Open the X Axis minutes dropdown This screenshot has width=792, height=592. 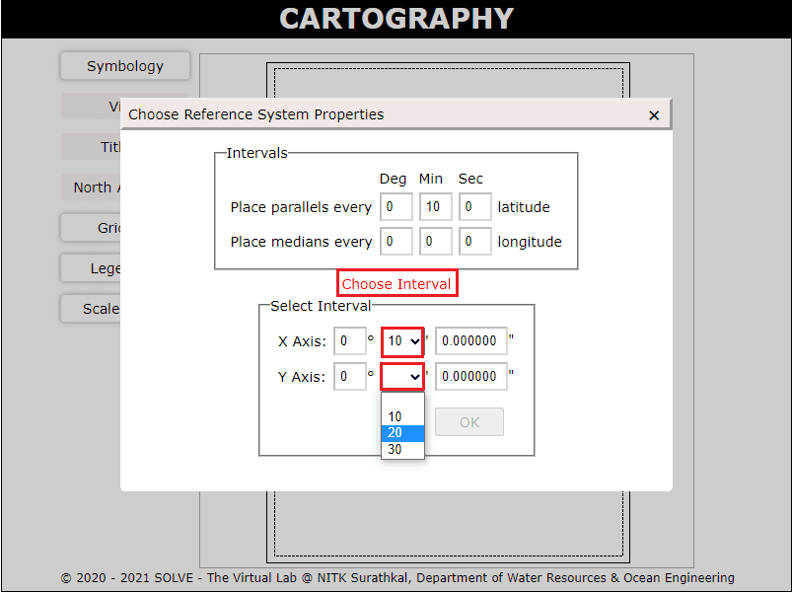(x=402, y=342)
